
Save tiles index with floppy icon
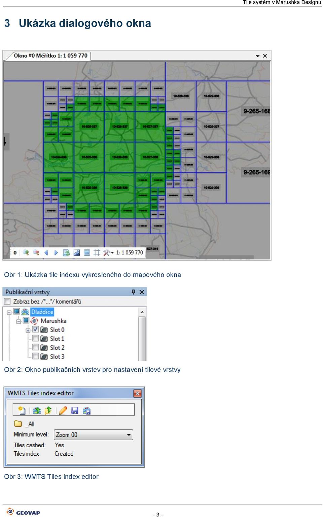(75, 410)
